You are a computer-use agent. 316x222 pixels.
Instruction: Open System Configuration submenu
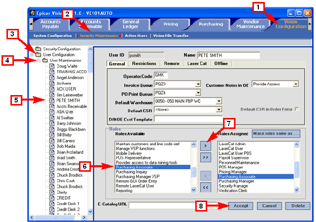(52, 35)
